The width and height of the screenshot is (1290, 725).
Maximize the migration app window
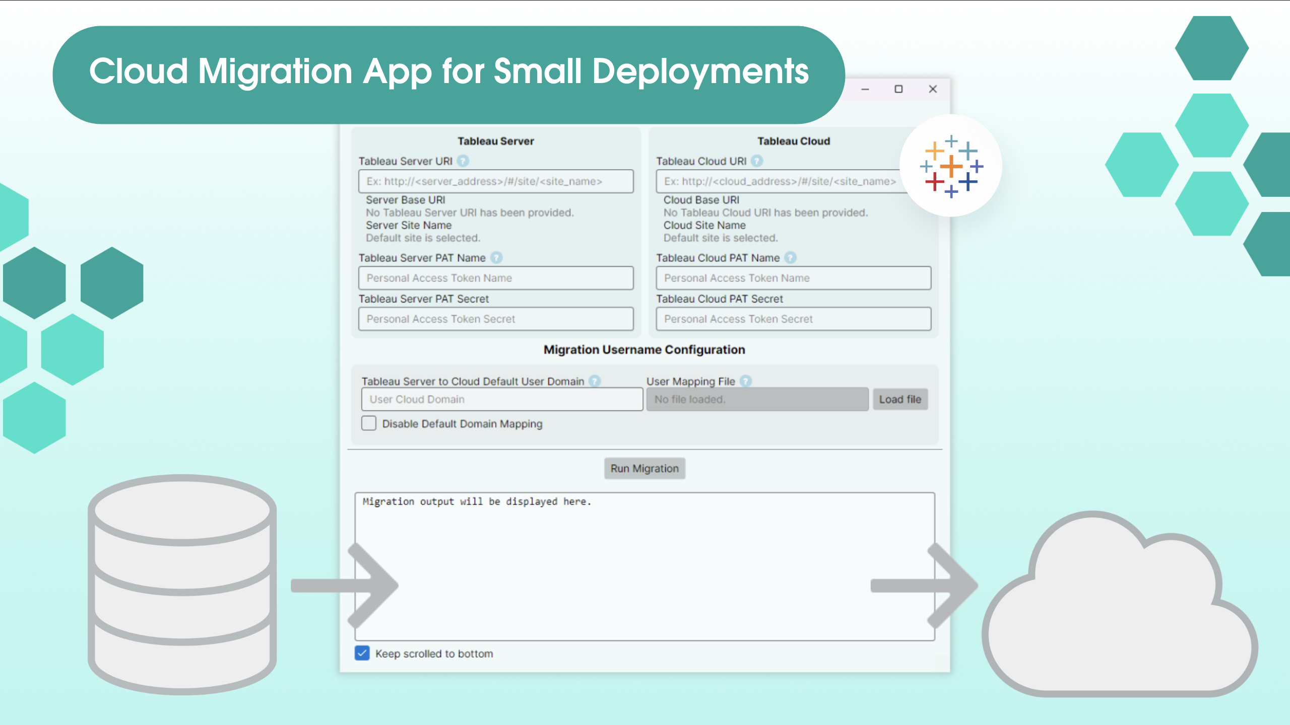point(898,89)
